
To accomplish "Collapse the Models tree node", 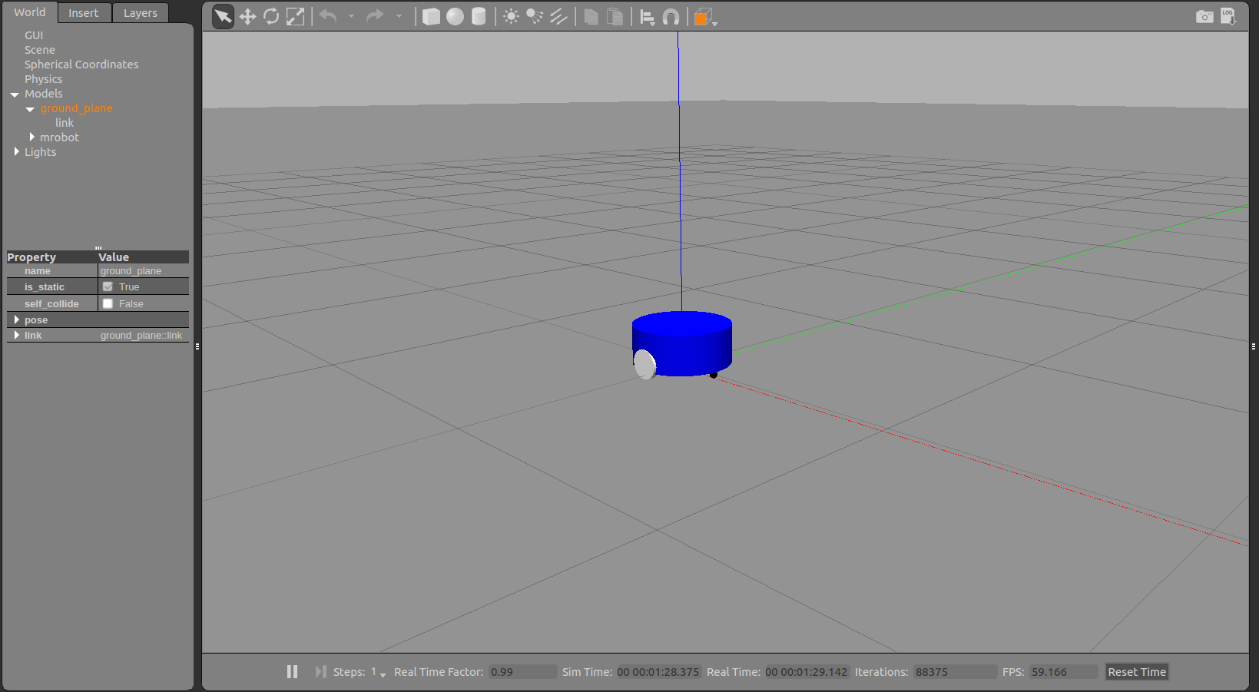I will pos(14,94).
